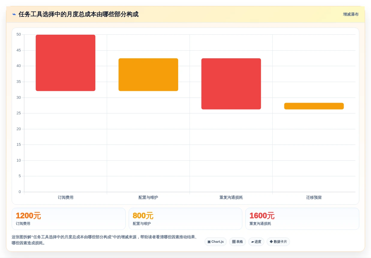Click the chart title 任务工具选择中的月度总成本由哪些部分构成

[x=79, y=14]
